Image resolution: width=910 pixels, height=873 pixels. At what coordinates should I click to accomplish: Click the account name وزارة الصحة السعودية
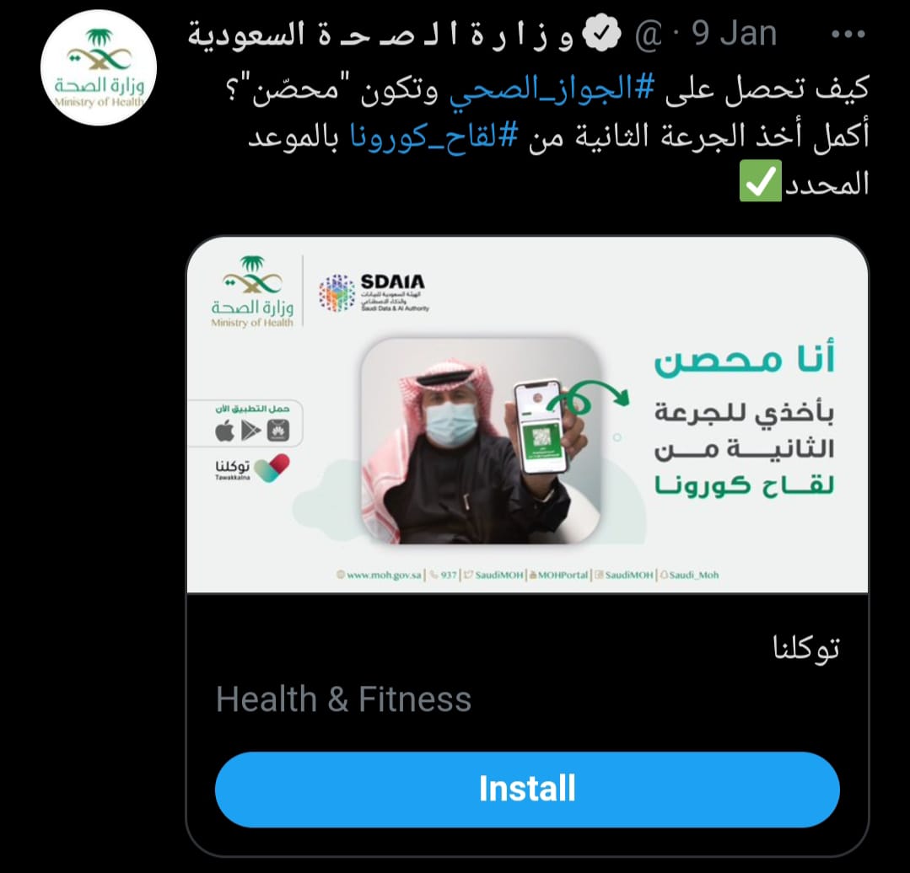(381, 35)
